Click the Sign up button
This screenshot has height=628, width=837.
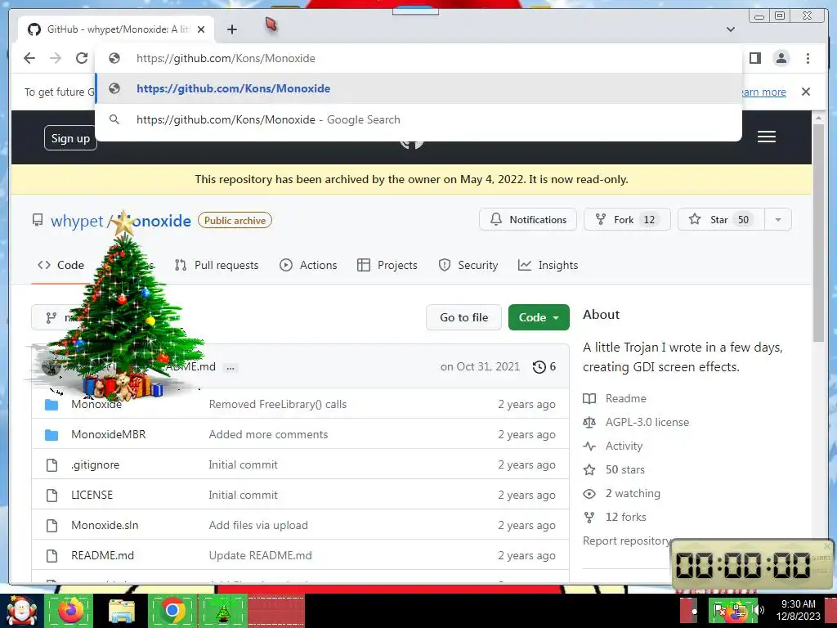[x=70, y=138]
